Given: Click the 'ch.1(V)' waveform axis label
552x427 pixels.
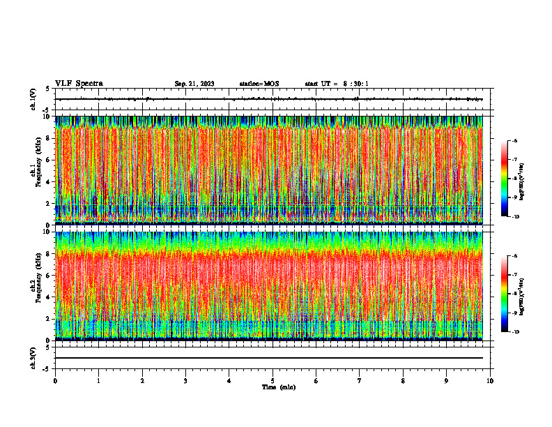Looking at the screenshot, I should (x=33, y=99).
